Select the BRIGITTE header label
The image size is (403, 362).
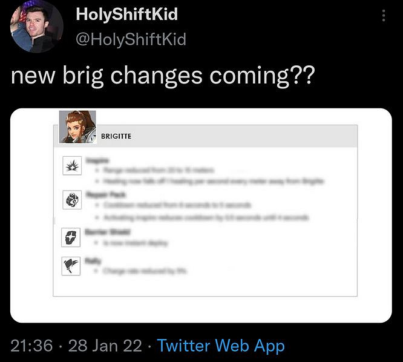[116, 136]
